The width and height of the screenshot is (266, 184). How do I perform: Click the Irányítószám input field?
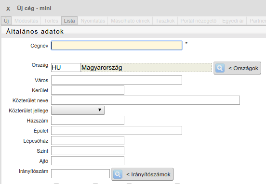pos(80,174)
